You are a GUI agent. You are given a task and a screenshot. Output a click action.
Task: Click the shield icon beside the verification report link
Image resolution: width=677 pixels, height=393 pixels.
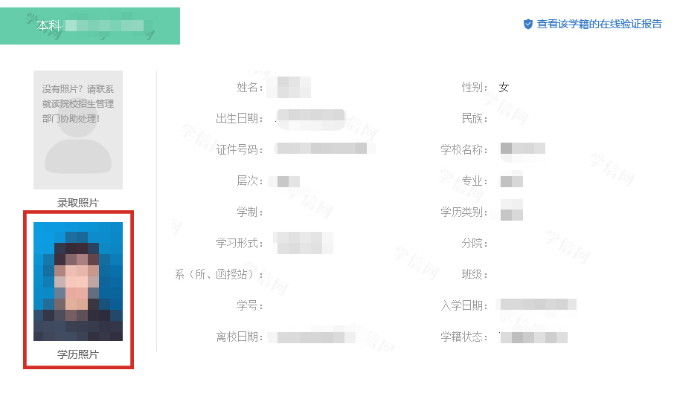528,24
